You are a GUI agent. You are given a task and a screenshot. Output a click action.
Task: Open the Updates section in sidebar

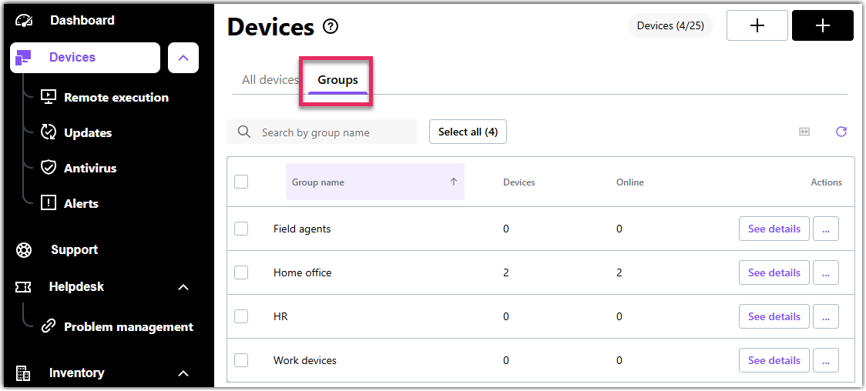tap(87, 133)
